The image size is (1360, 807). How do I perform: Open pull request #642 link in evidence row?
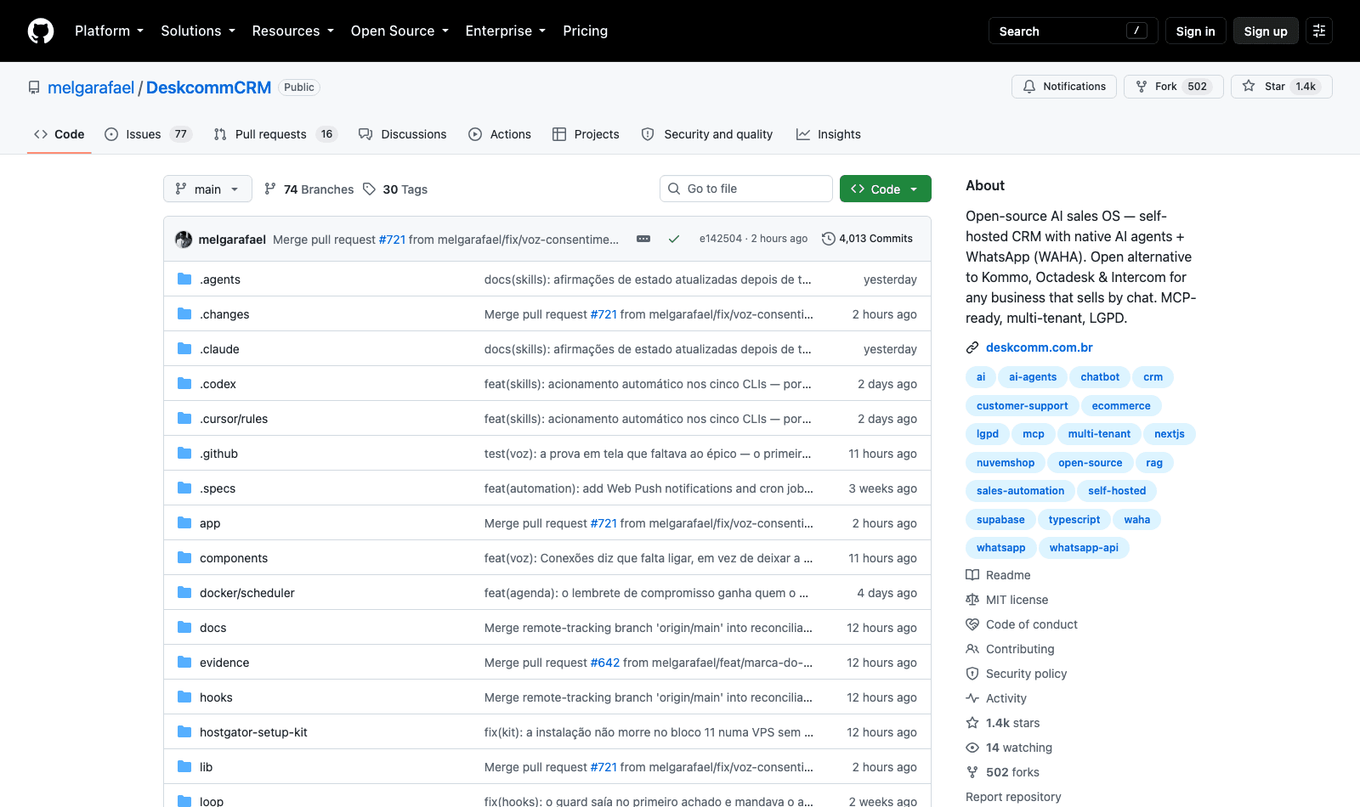point(605,663)
